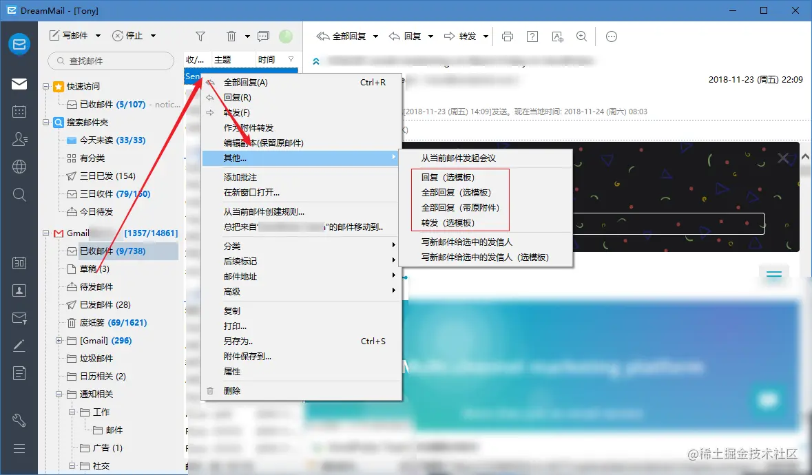Click the Compose (写邮件) button
The image size is (812, 475).
[x=68, y=36]
